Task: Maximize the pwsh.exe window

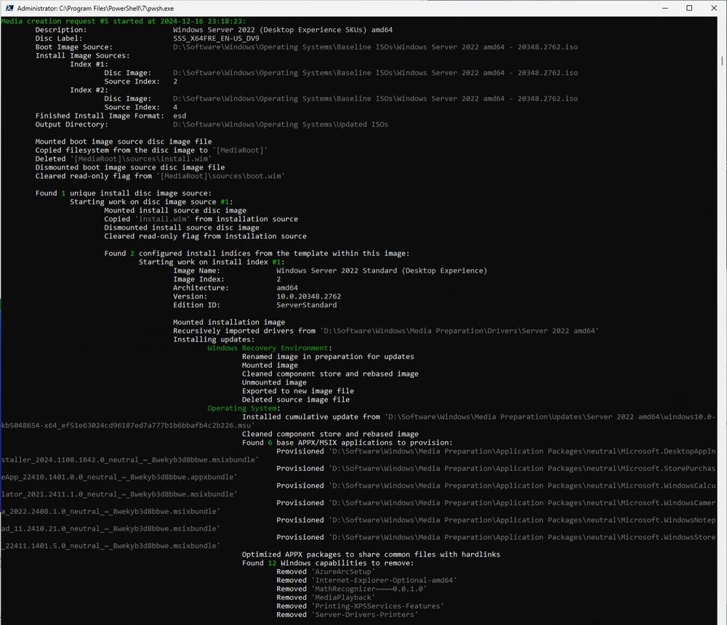Action: point(689,8)
